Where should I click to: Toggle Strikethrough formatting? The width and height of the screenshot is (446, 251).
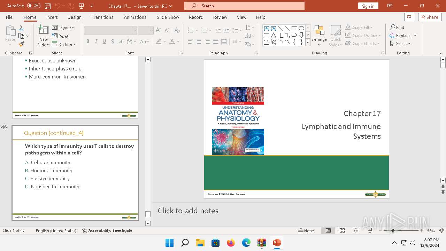pyautogui.click(x=121, y=41)
